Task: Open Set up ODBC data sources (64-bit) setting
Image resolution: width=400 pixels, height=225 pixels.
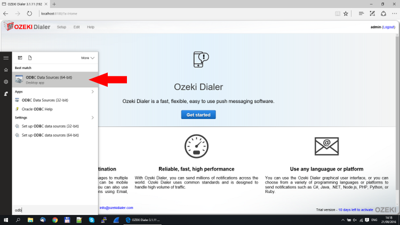Action: pyautogui.click(x=50, y=135)
